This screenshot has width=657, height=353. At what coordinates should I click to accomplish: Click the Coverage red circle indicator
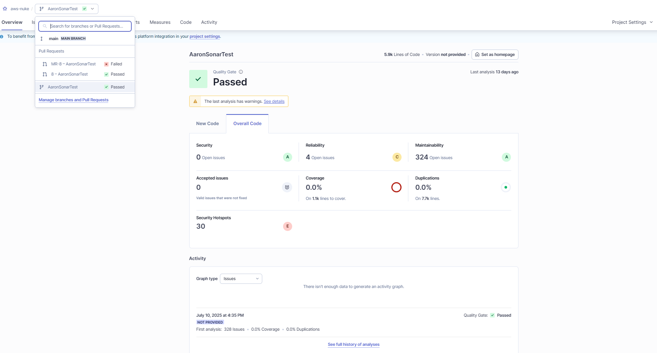[x=396, y=187]
